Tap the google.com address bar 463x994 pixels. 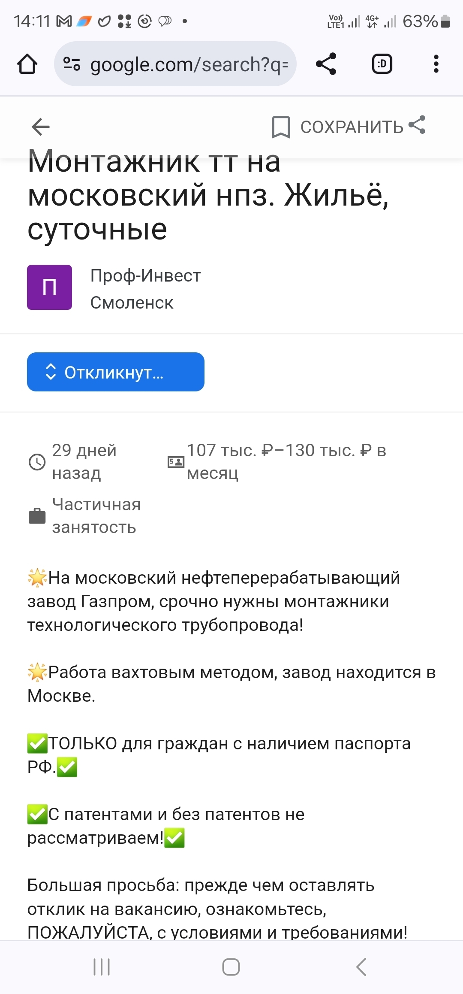point(189,64)
